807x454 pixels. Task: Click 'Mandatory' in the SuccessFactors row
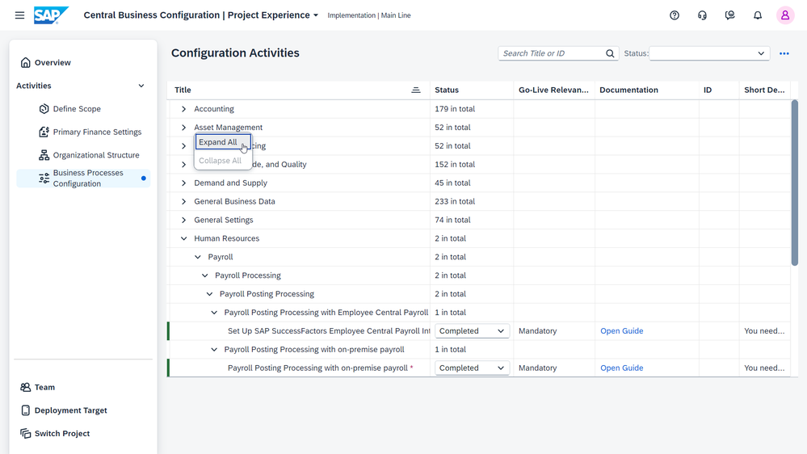pyautogui.click(x=537, y=331)
